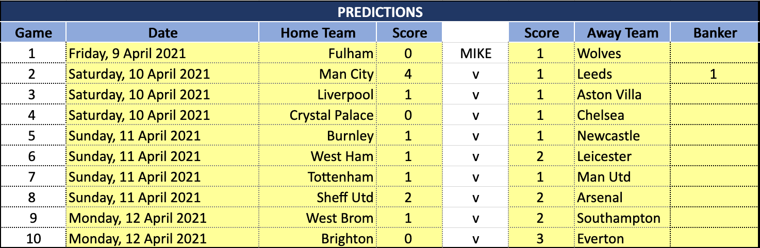Select the MIKE name cell

(475, 54)
